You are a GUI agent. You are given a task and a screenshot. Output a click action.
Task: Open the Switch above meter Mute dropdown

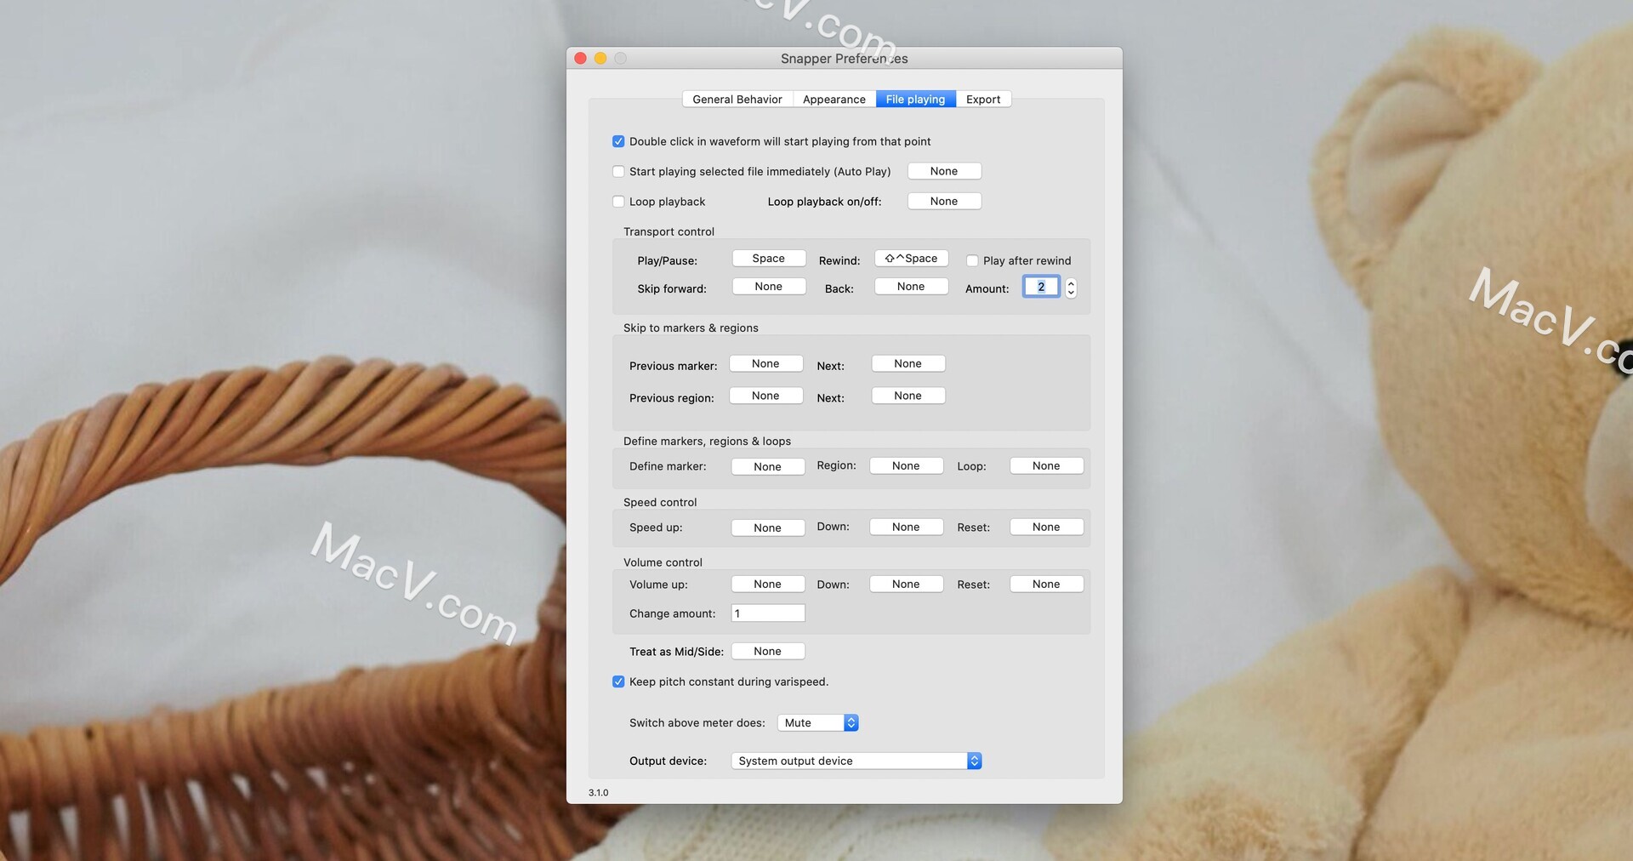point(818,722)
